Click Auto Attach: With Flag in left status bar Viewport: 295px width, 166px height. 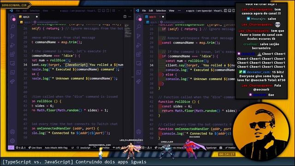coord(56,148)
